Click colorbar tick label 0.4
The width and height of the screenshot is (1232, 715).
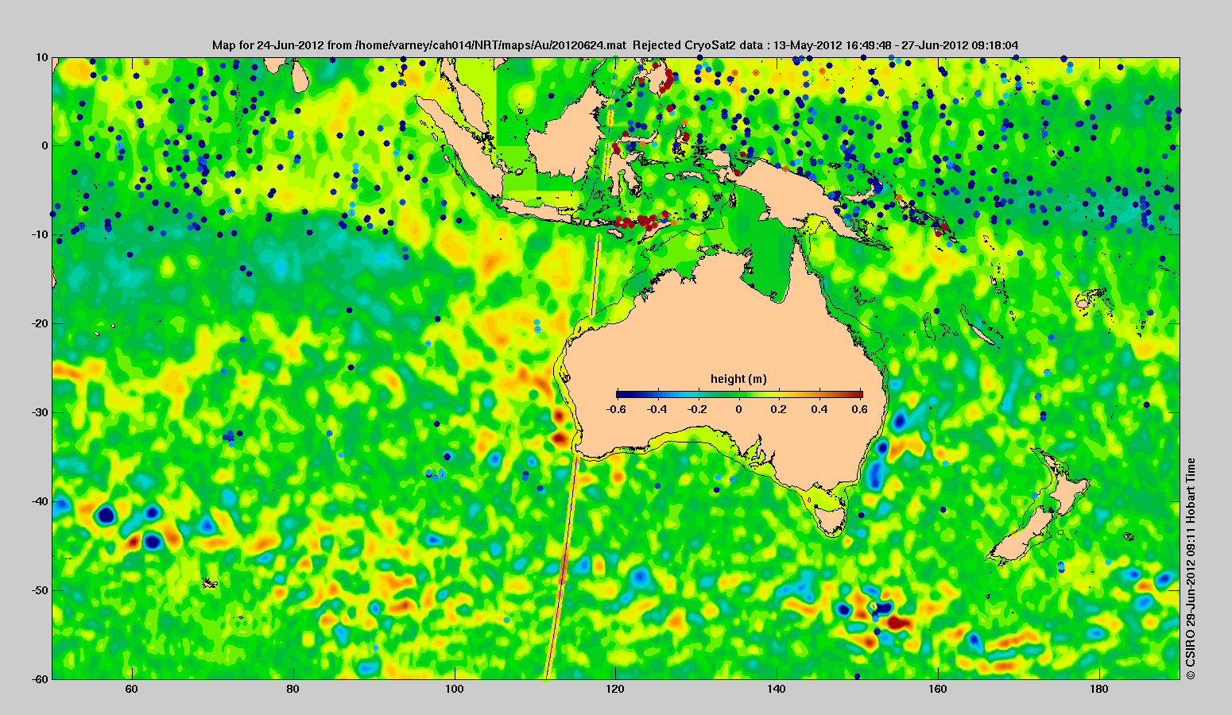821,409
